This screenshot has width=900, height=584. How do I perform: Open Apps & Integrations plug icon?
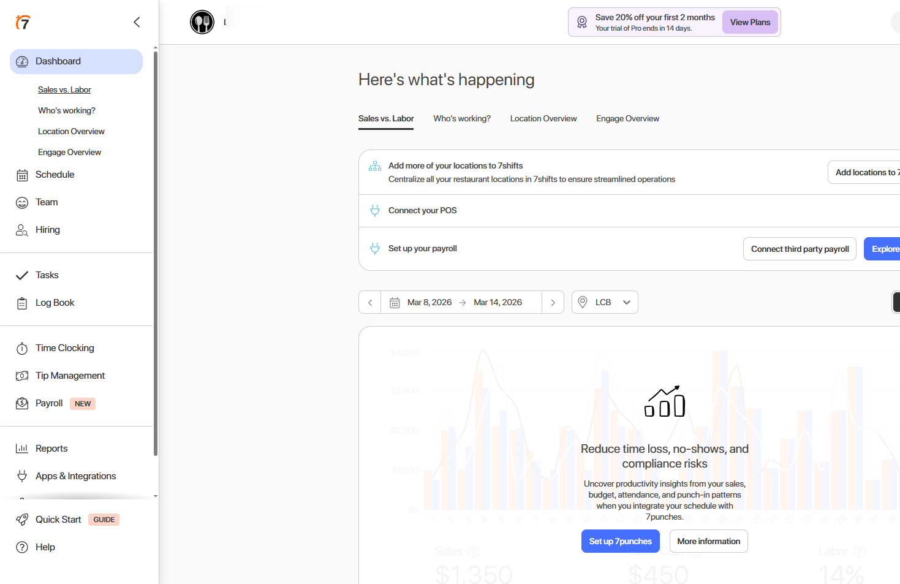22,476
